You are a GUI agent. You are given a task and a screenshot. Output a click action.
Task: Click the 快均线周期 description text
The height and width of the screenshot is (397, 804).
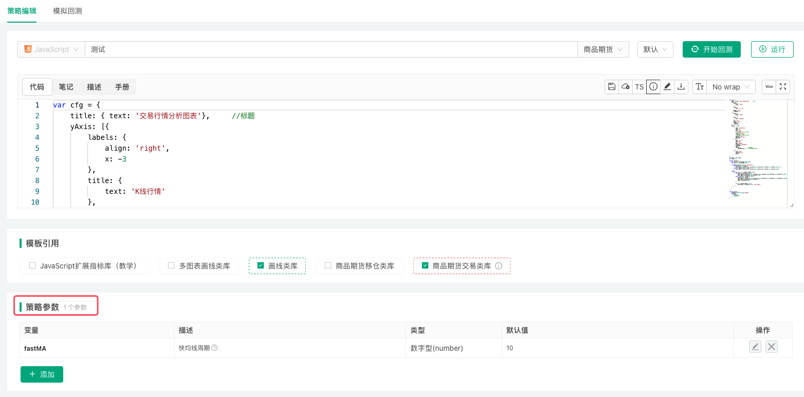(194, 348)
